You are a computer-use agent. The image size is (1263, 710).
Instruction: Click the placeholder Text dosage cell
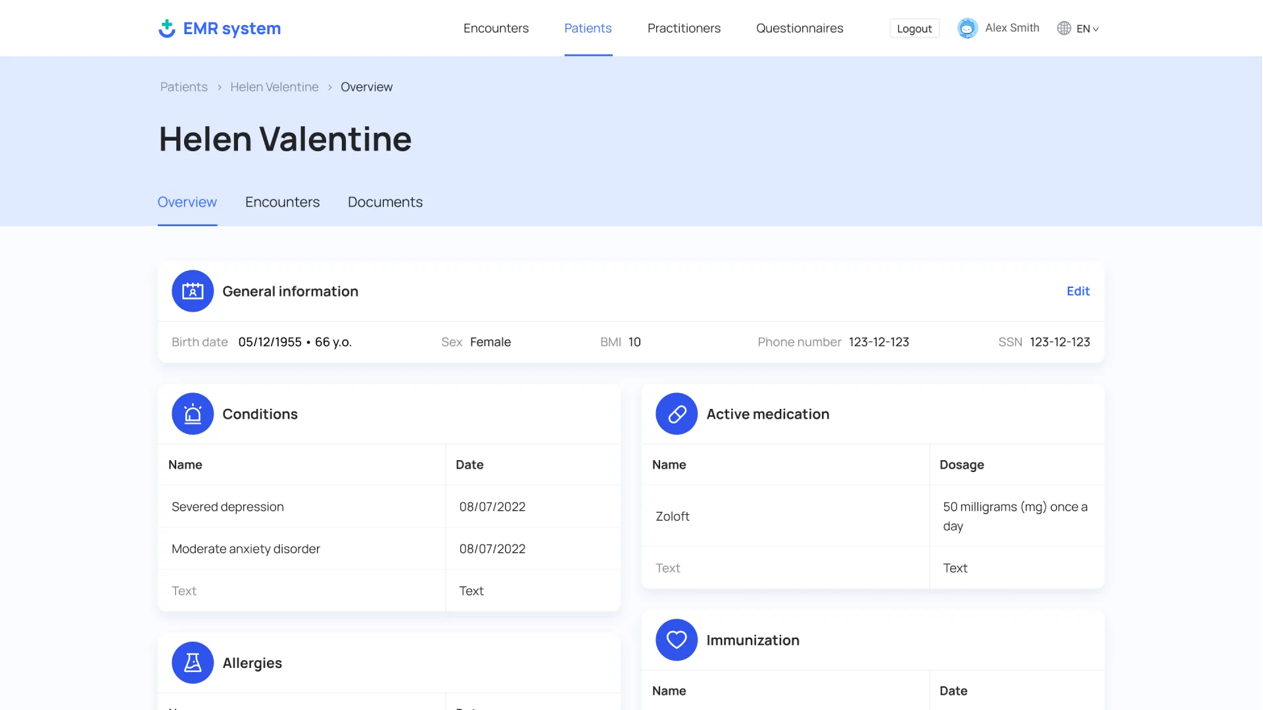[x=1017, y=568]
